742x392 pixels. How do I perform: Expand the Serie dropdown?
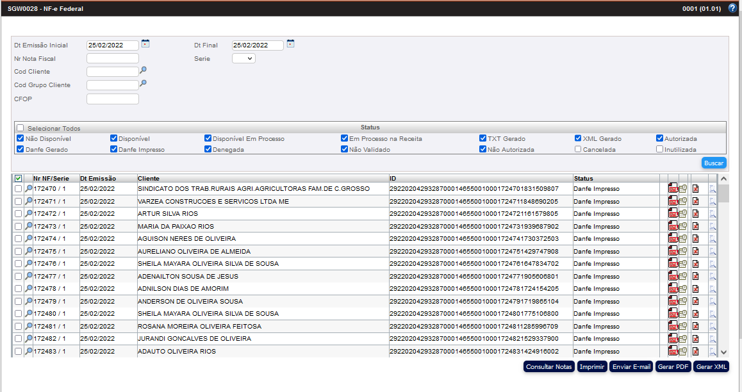(243, 58)
